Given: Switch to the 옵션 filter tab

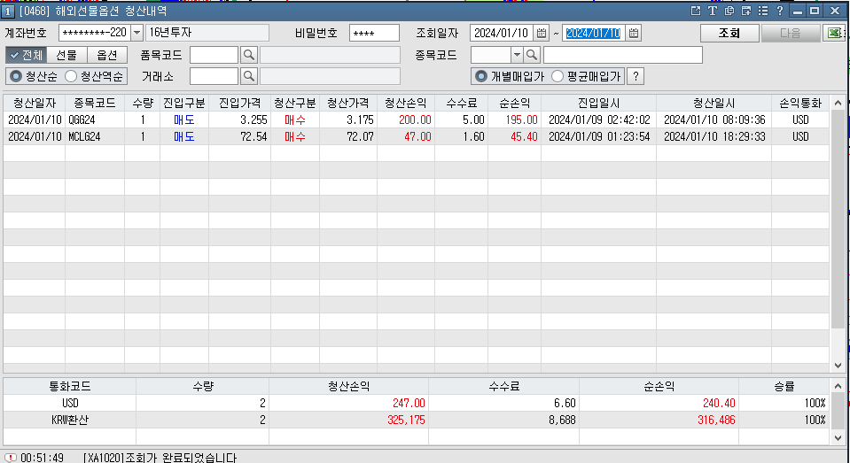Looking at the screenshot, I should (x=106, y=55).
